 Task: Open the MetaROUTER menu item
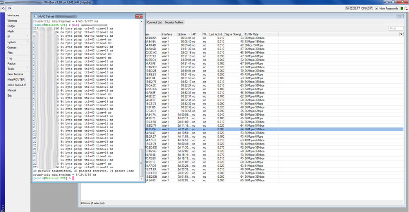(16, 79)
